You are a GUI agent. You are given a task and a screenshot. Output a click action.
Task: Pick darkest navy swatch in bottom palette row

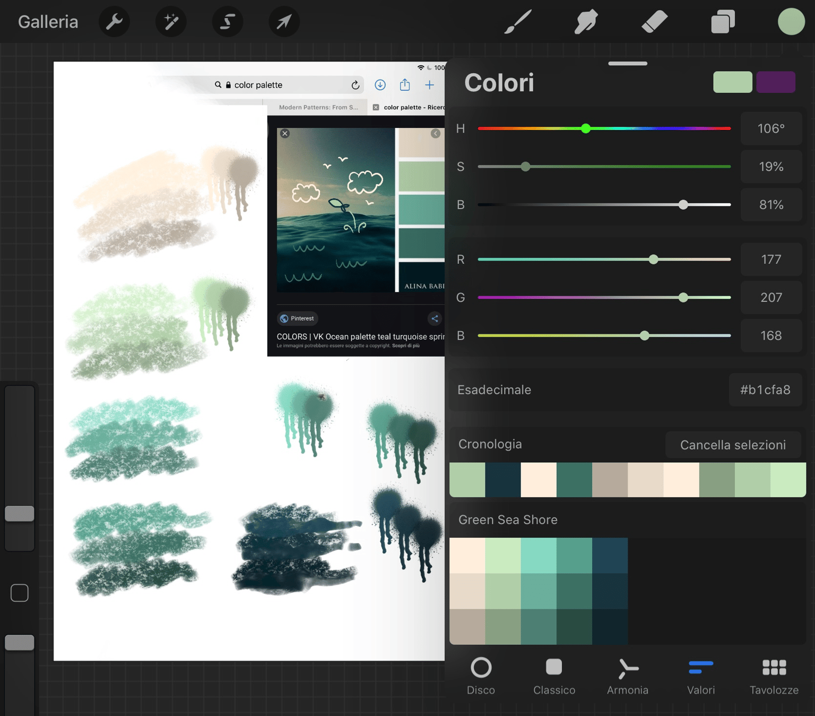pos(610,627)
